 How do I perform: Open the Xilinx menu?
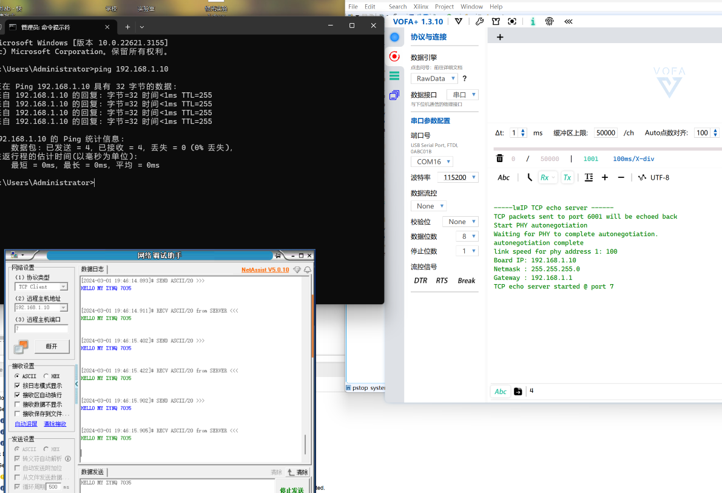(x=421, y=7)
